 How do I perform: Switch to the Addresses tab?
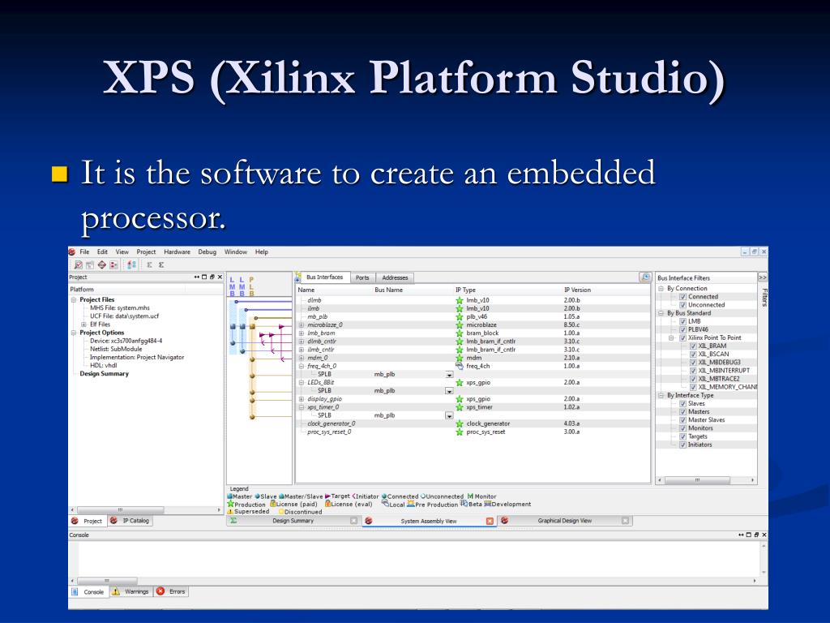coord(395,277)
